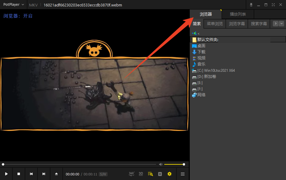Screen dimensions: 286x180
Task: Skip to the next track
Action: click(44, 174)
